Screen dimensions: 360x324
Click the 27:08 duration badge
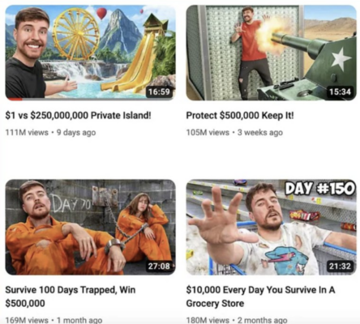click(159, 266)
